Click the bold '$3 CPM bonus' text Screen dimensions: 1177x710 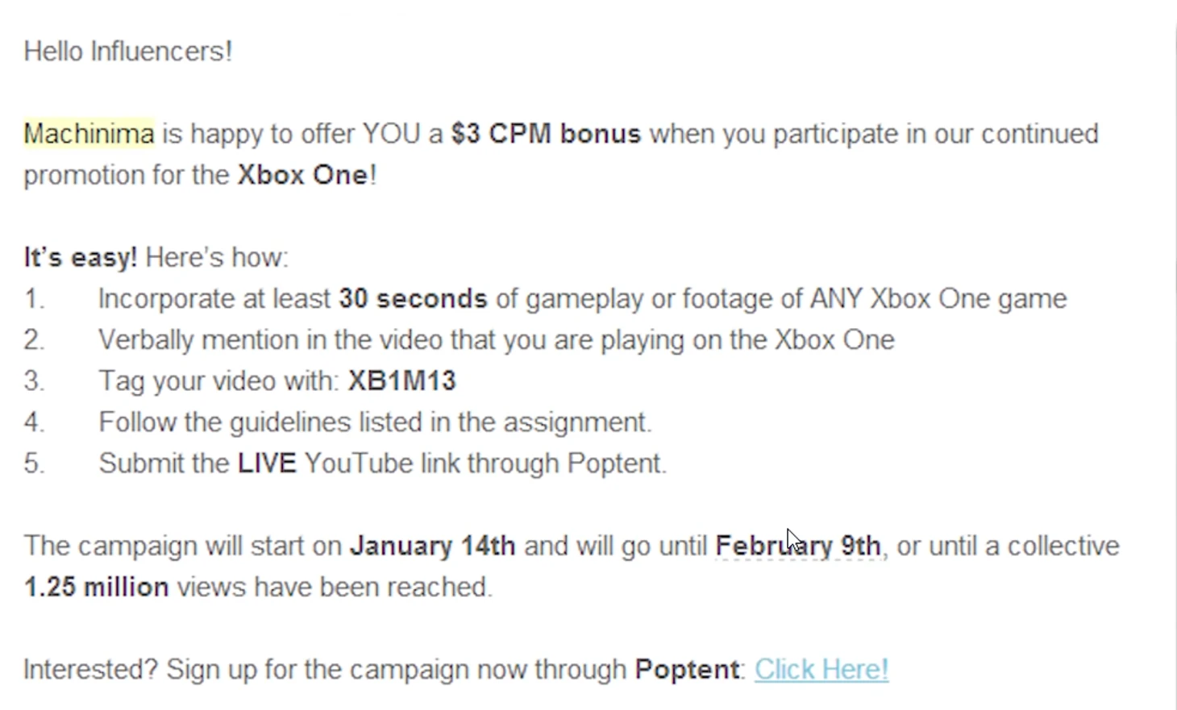(546, 134)
